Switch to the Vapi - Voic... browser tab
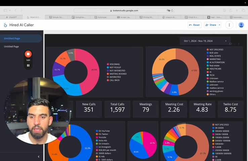This screenshot has width=248, height=161. pos(214,17)
